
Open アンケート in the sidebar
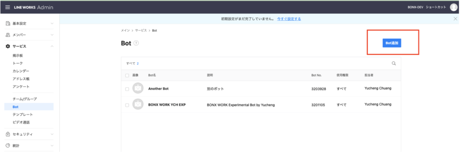click(21, 87)
